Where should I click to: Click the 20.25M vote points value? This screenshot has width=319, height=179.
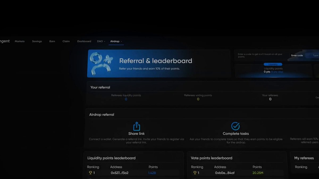258,173
